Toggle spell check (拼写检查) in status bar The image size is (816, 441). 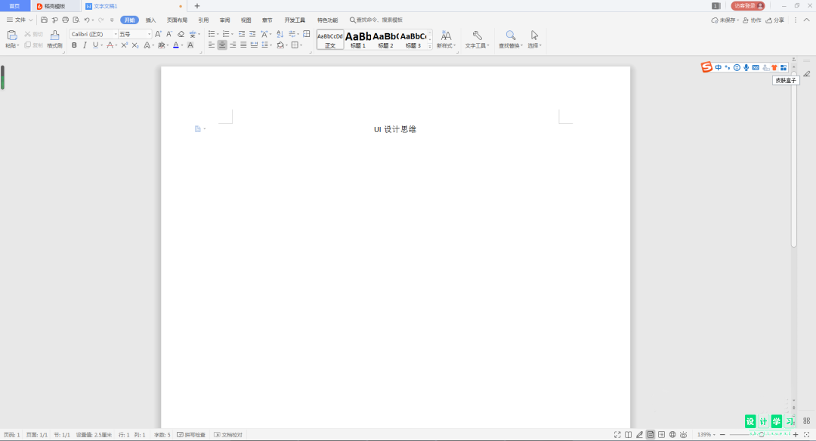191,435
